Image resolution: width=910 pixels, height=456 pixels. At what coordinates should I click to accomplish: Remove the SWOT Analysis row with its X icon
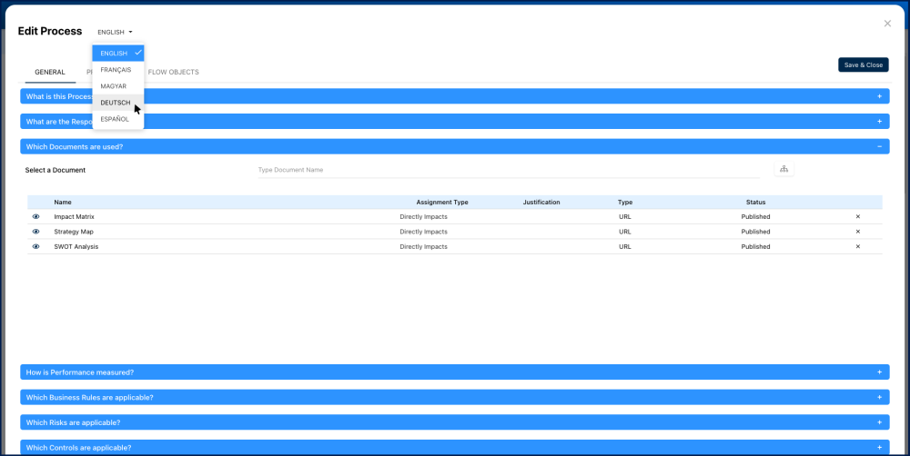tap(858, 247)
